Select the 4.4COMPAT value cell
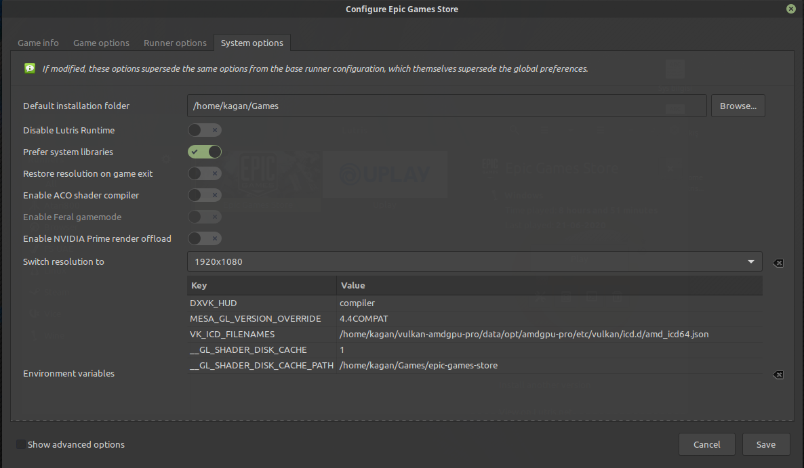The image size is (804, 468). click(x=550, y=318)
